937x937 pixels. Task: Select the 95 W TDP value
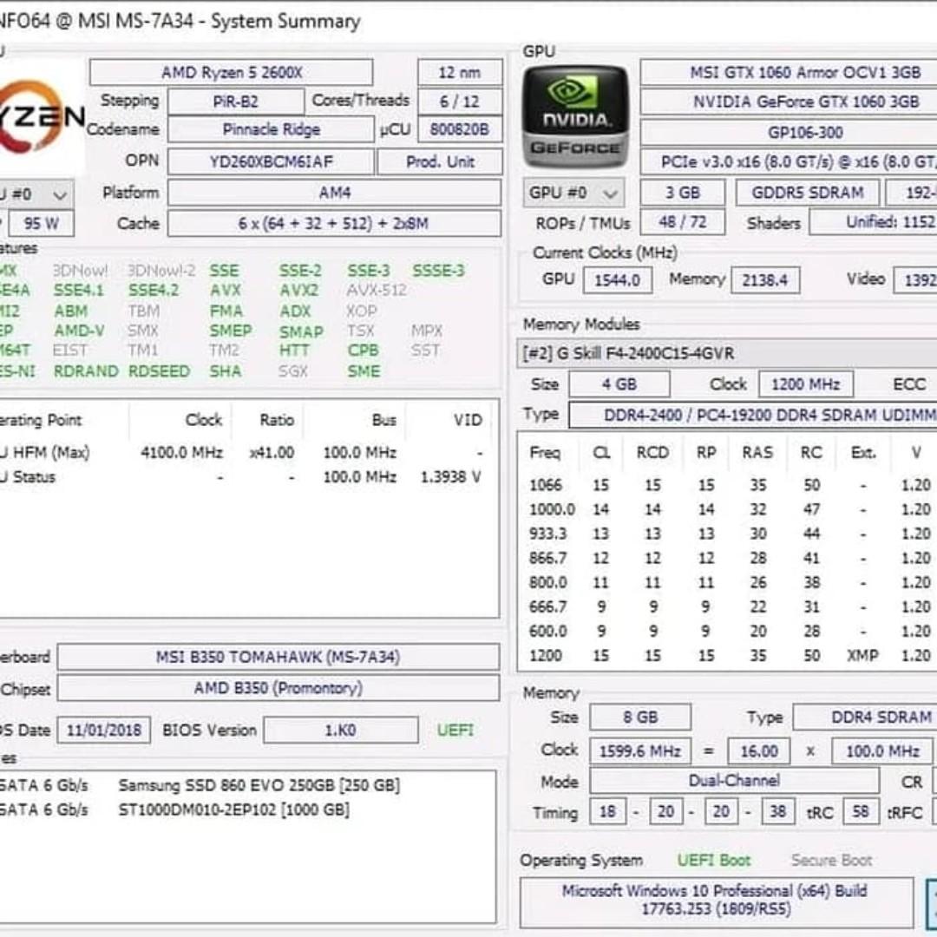pyautogui.click(x=42, y=224)
